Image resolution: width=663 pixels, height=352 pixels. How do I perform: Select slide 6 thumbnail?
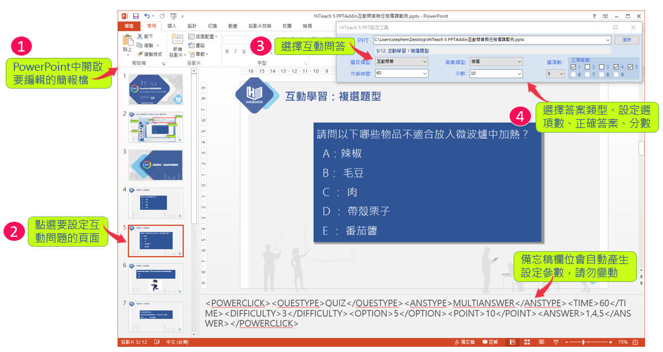(156, 279)
